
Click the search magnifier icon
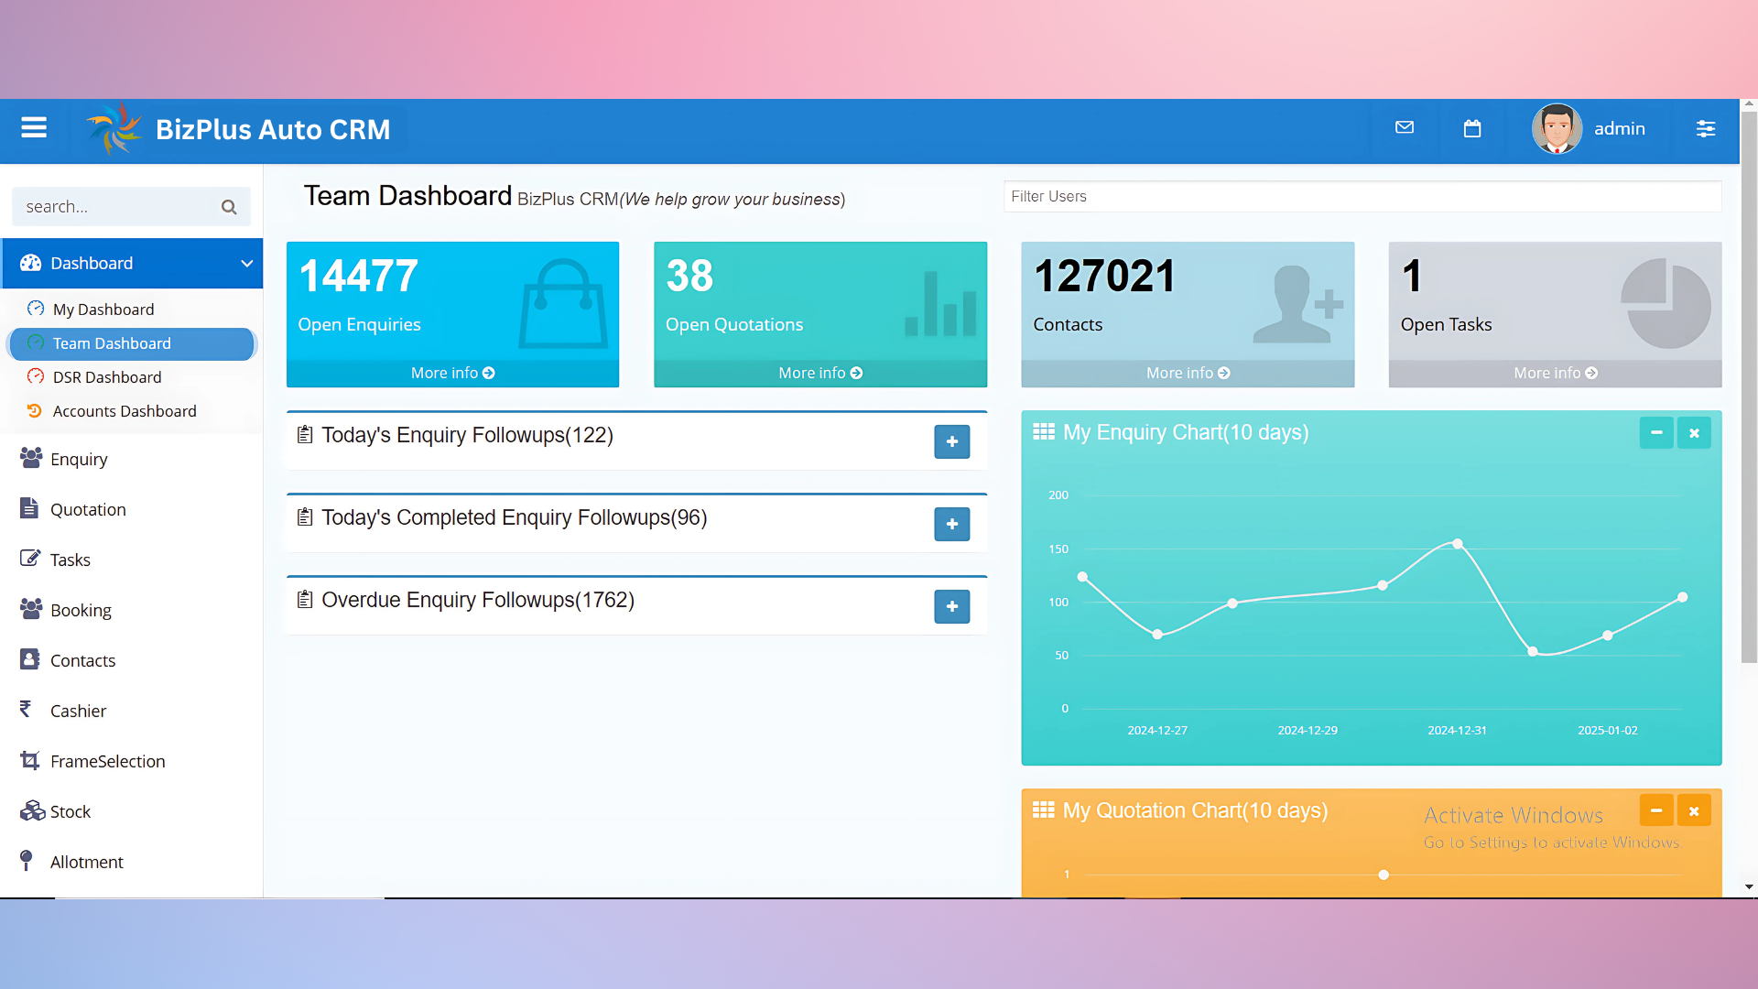coord(229,207)
